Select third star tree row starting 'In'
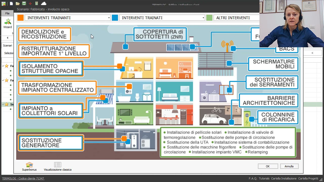This screenshot has width=324, height=182. (x=8, y=104)
